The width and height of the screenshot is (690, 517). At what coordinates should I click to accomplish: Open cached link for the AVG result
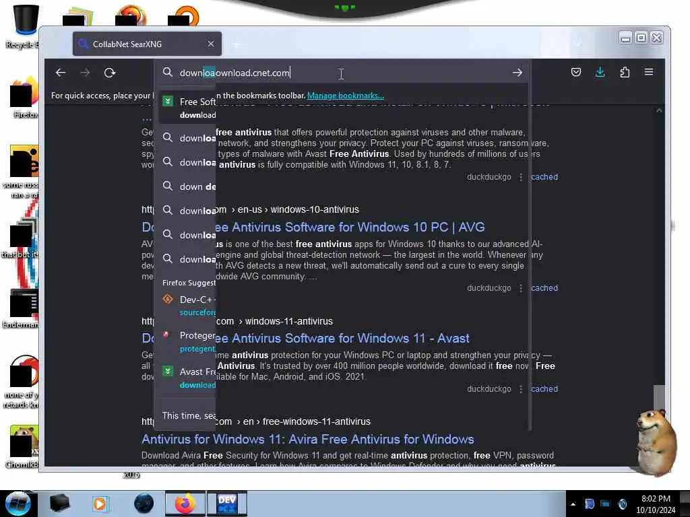[x=544, y=288]
